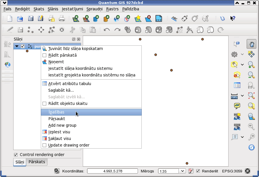Viewport: 259px width, 177px height.
Task: Click Deselect features icon
Action: (237, 75)
